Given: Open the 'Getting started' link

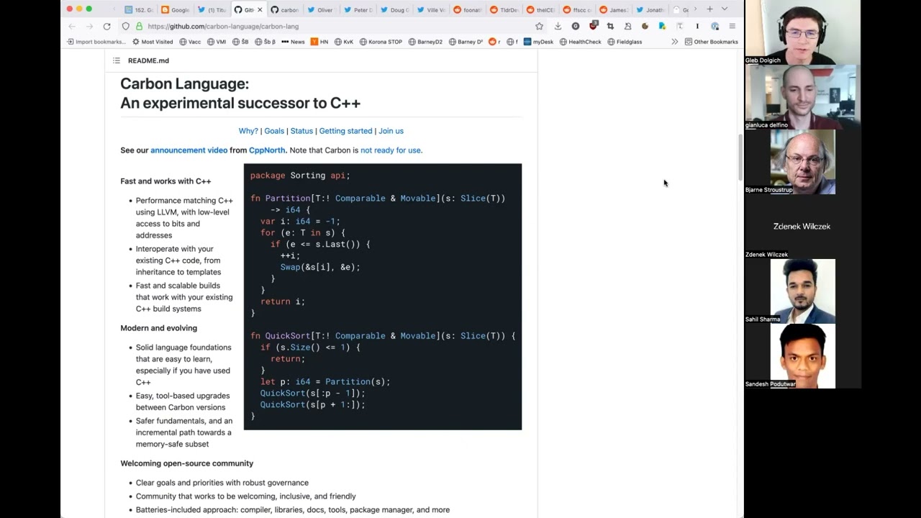Looking at the screenshot, I should point(345,131).
